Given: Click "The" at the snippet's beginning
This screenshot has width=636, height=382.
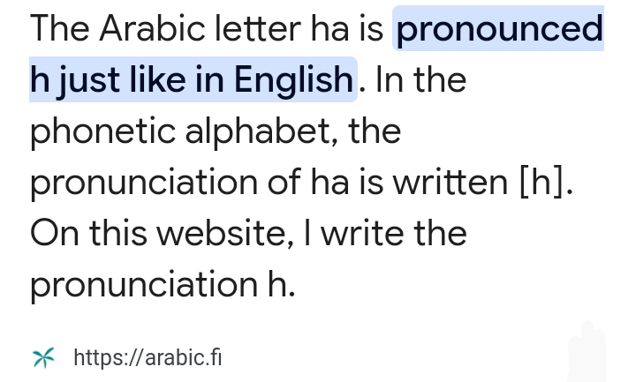Looking at the screenshot, I should coord(60,28).
